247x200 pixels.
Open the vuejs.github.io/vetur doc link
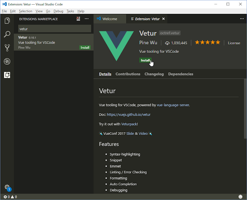tap(129, 114)
